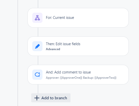The height and width of the screenshot is (106, 139).
Task: Click the connector between Then and And cards
Action: pos(38,60)
